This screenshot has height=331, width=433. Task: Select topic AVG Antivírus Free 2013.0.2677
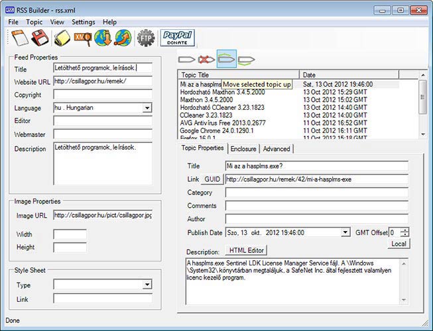coord(223,123)
